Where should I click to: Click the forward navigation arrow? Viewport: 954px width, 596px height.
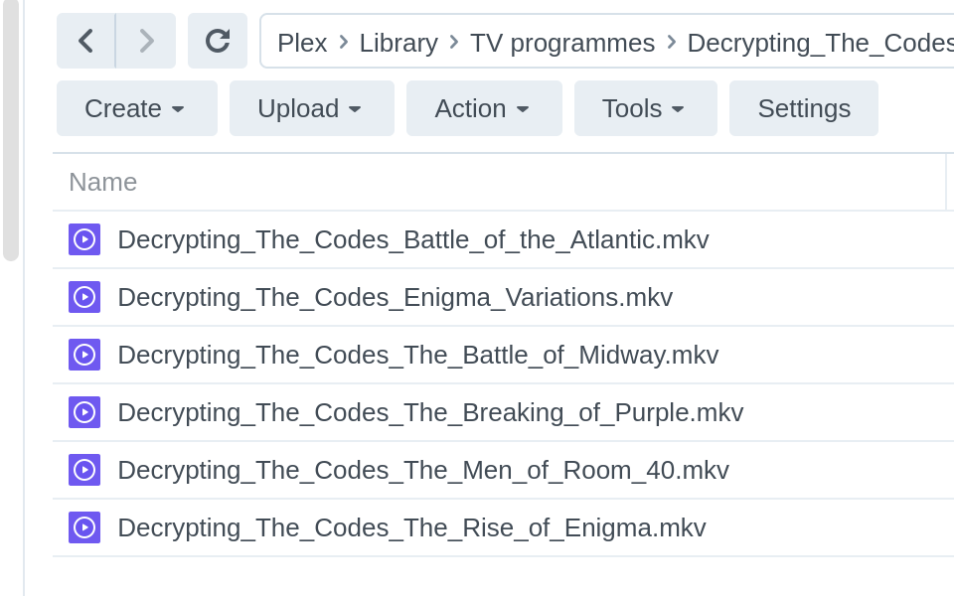coord(146,41)
